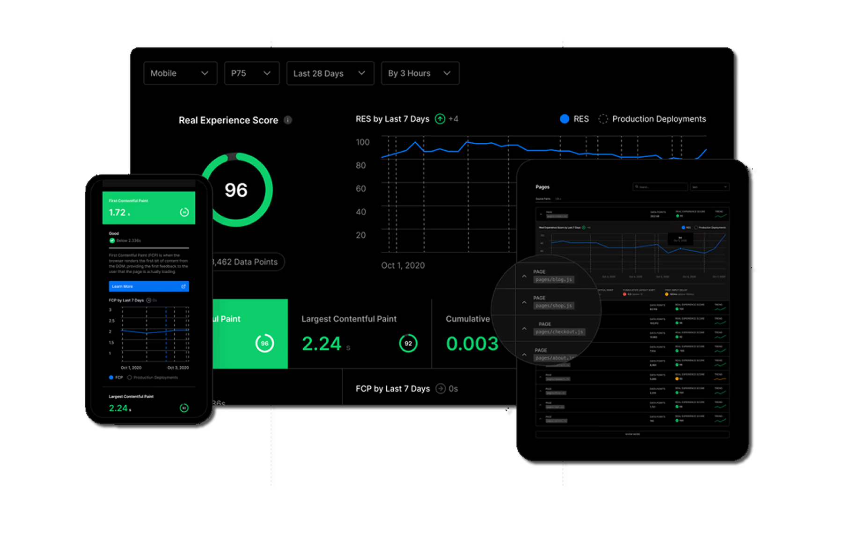The height and width of the screenshot is (533, 865).
Task: Open the P75 percentile dropdown
Action: (251, 73)
